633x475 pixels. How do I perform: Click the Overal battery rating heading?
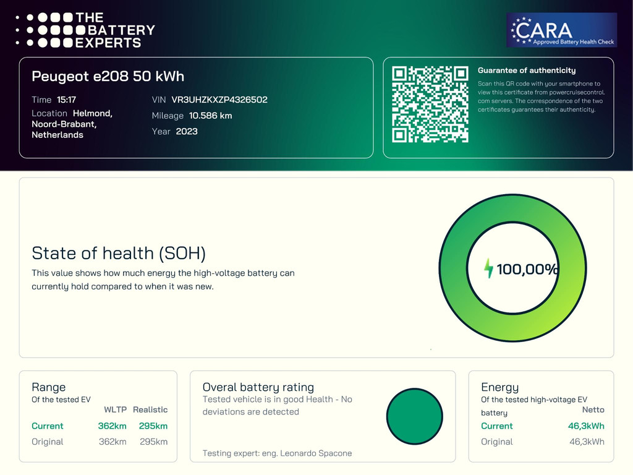click(258, 387)
